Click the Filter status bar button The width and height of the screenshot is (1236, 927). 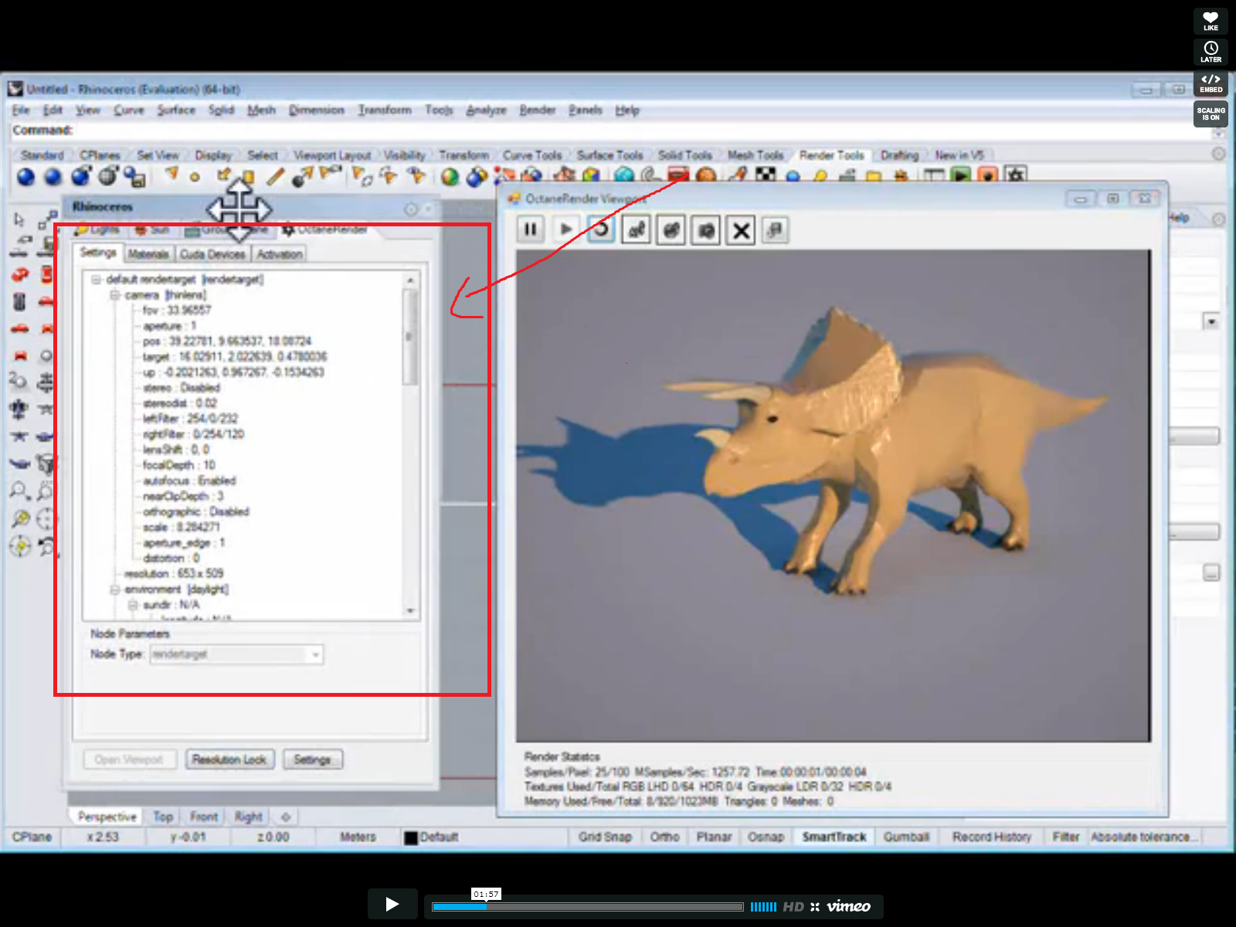pyautogui.click(x=1066, y=837)
